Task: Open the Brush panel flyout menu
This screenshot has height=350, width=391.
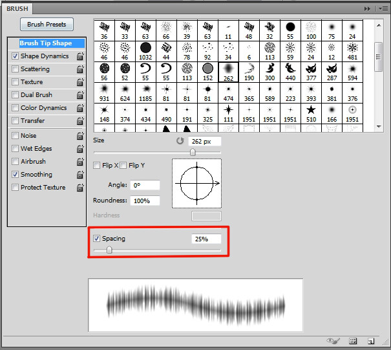Action: pyautogui.click(x=383, y=9)
